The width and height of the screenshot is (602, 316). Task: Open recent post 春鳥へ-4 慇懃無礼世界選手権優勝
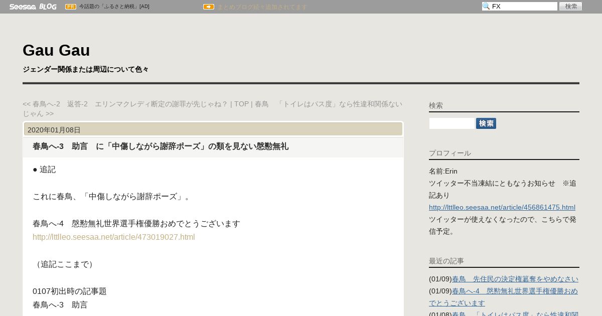pos(504,297)
